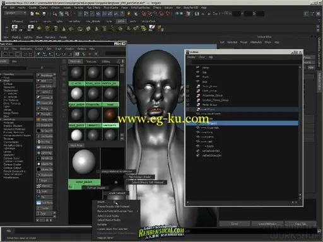Select persp camera in Outliner
323x242 pixels.
pos(206,67)
